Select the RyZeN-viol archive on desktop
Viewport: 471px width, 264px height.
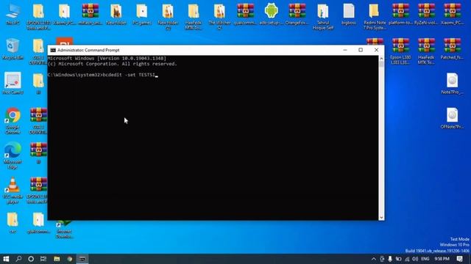coord(426,14)
